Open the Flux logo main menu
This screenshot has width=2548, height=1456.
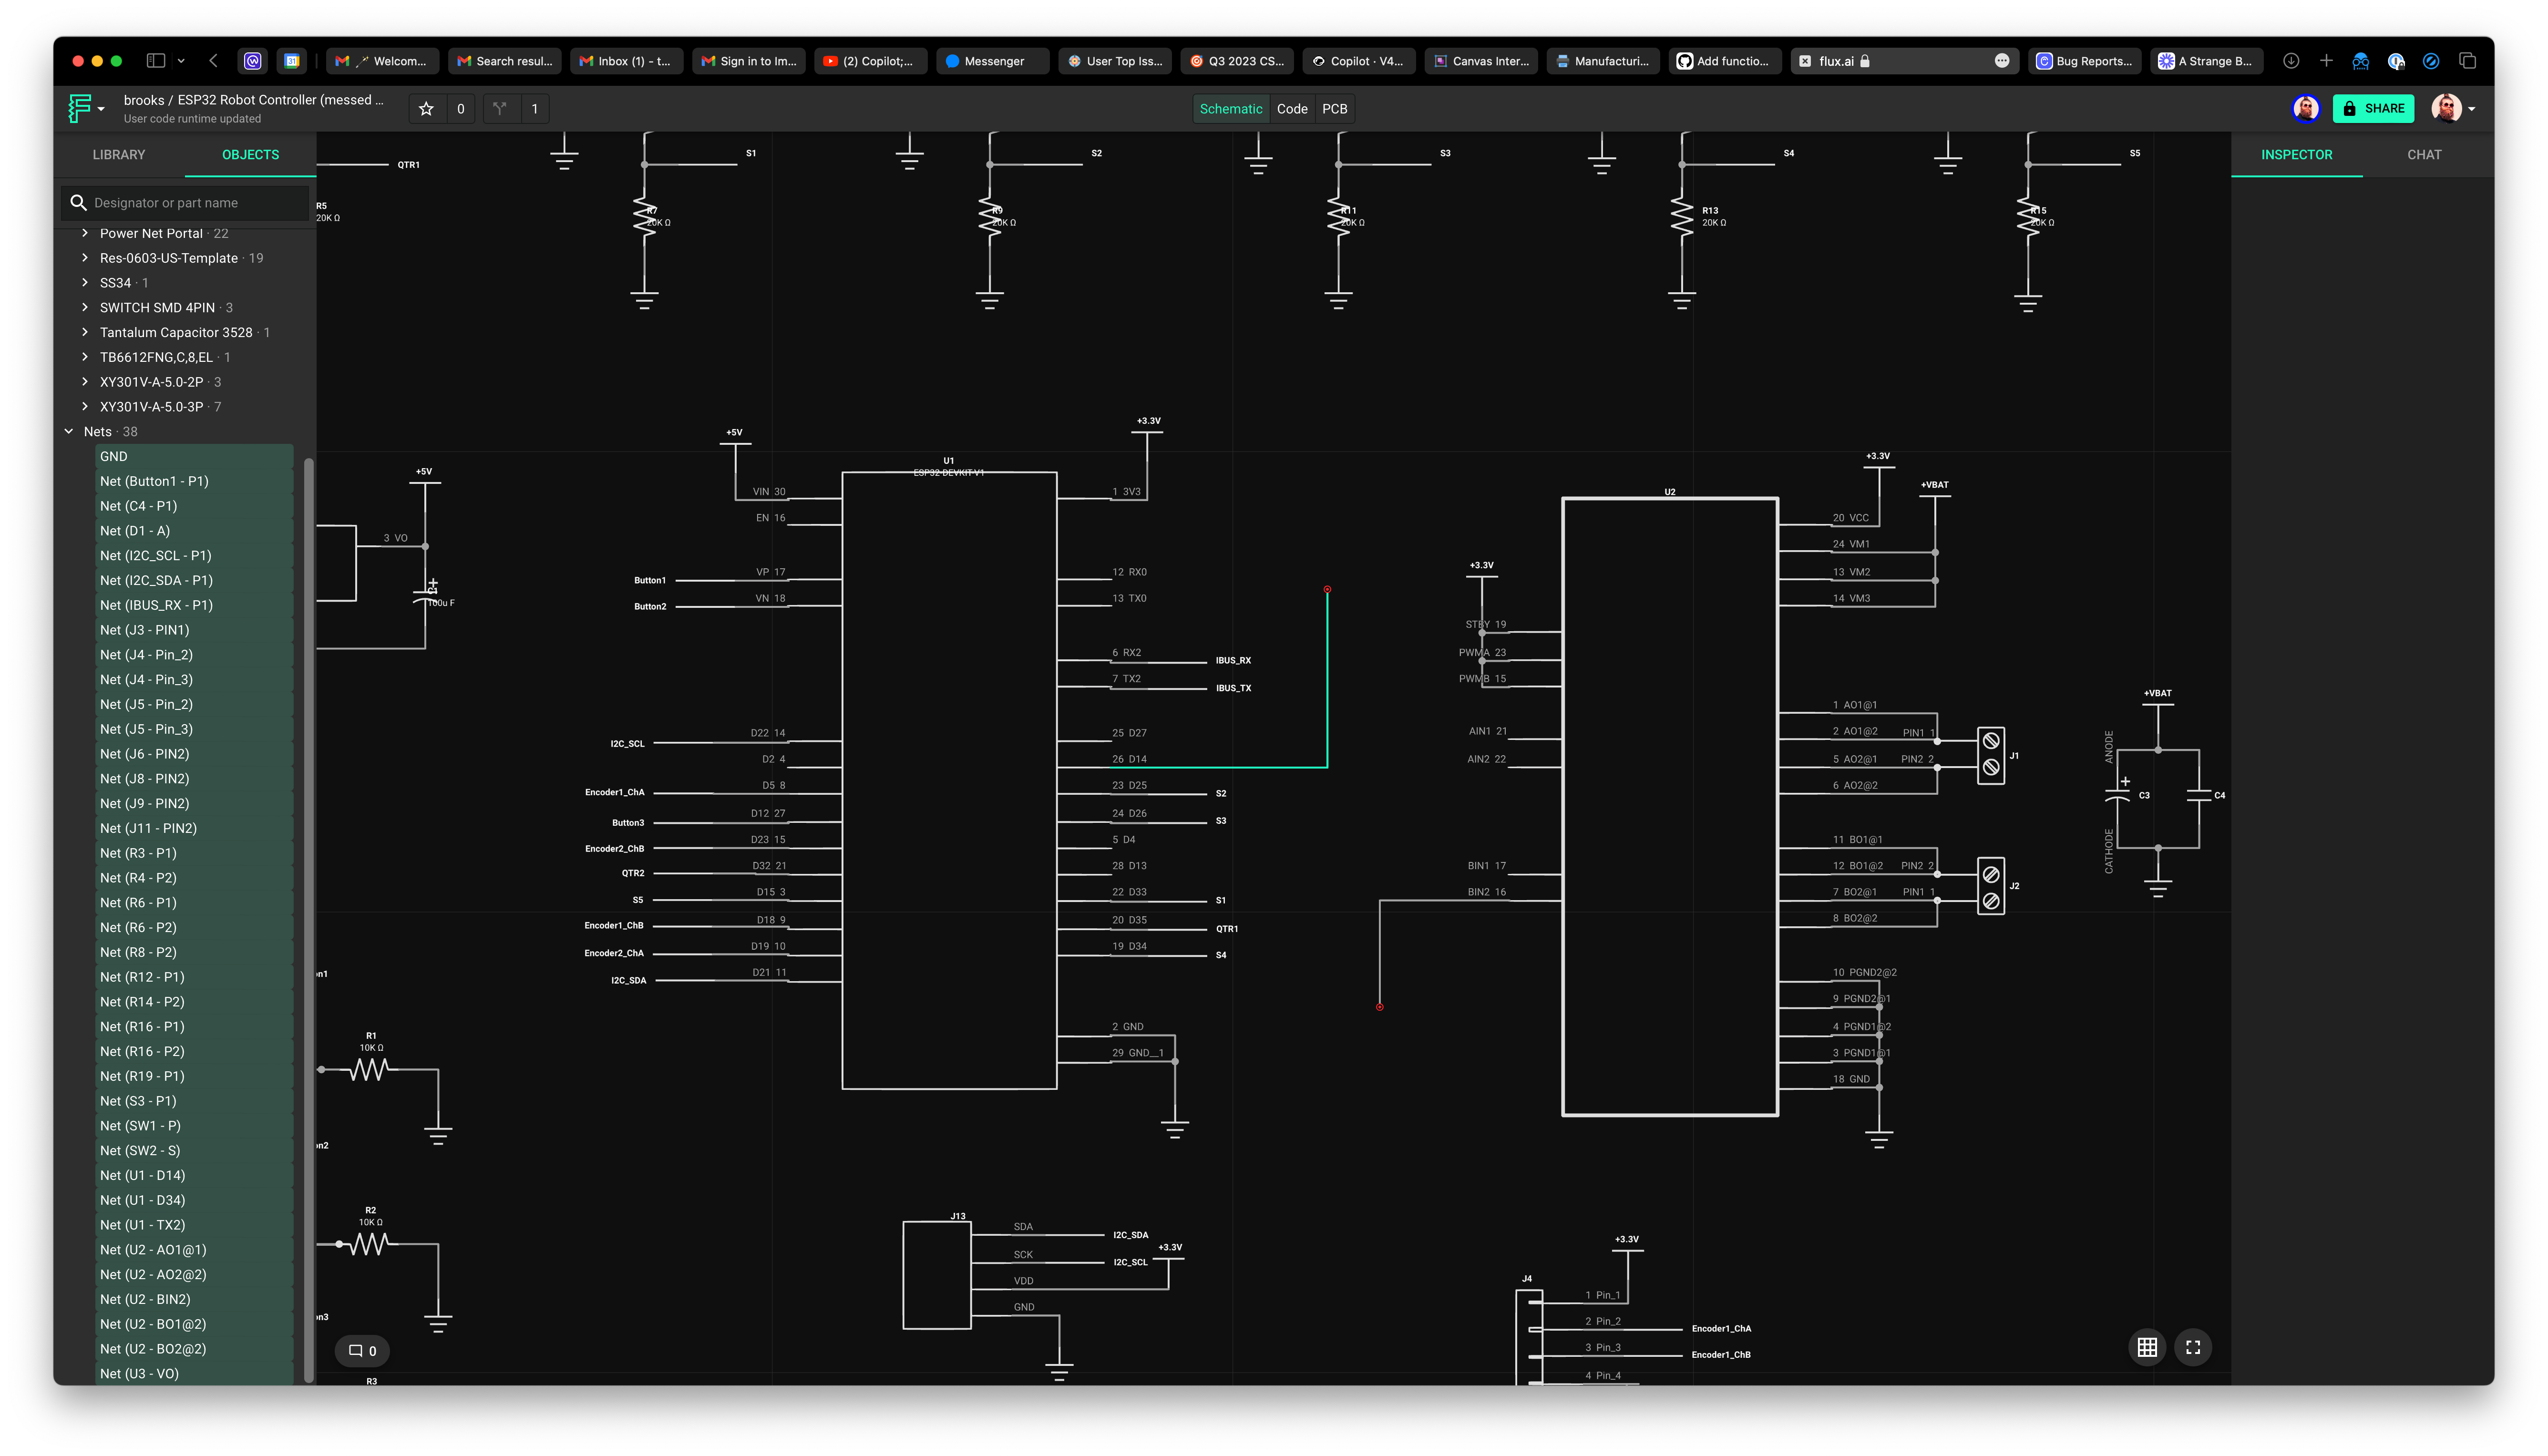86,108
